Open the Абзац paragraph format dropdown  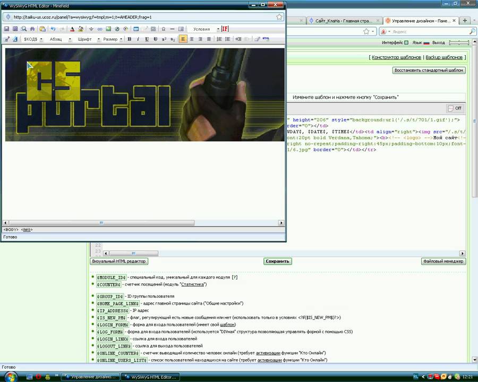[x=60, y=39]
